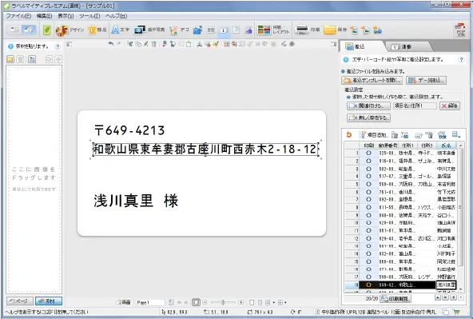Click the 新しく枠を作る button
Screen dimensions: 473x319
(368, 118)
